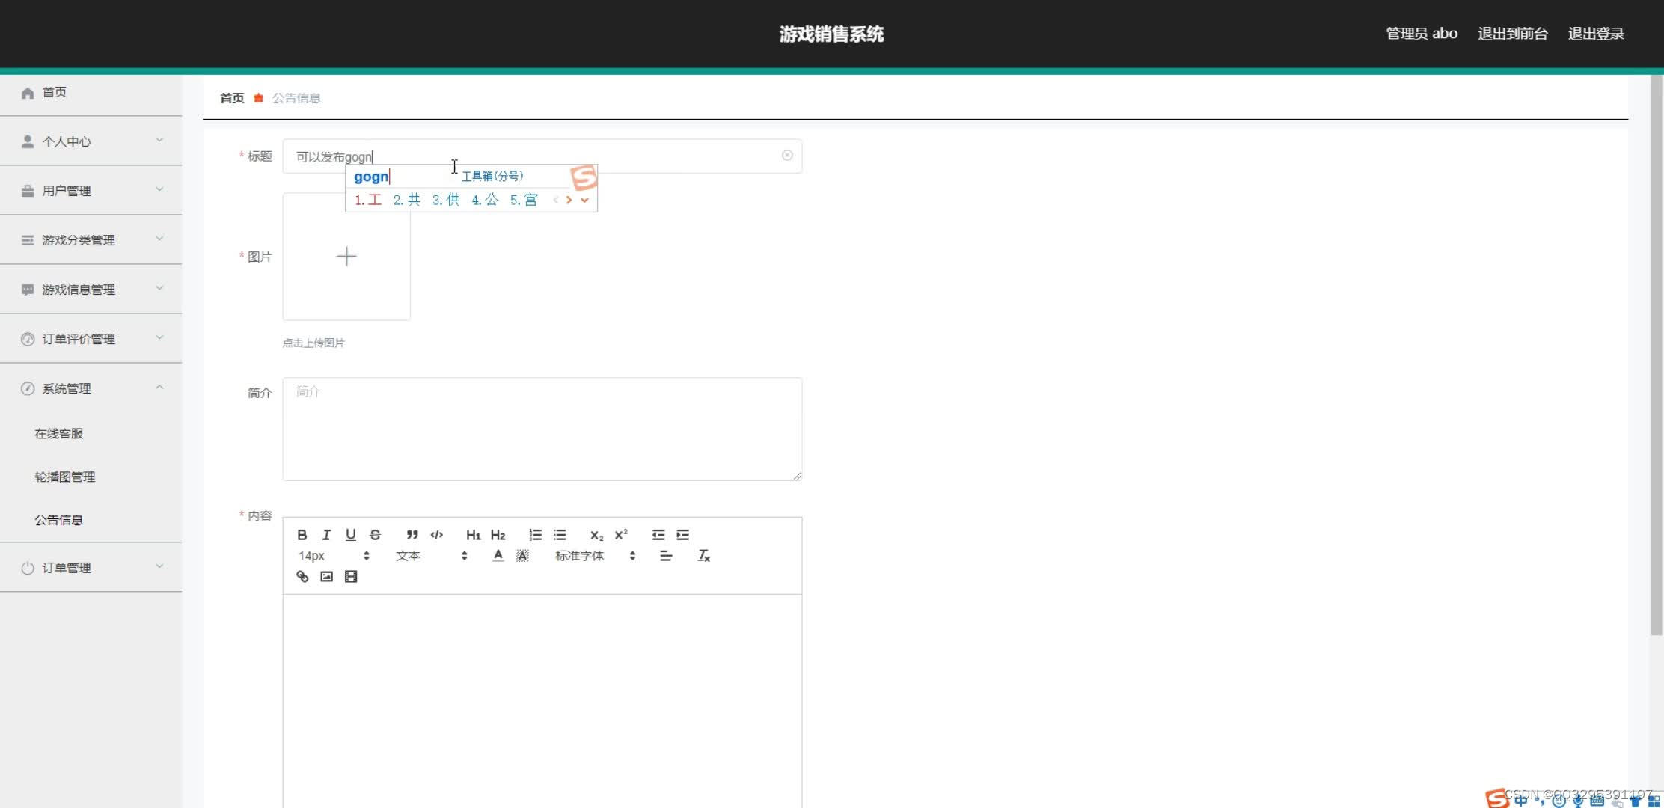Go to 首页 via the breadcrumb

coord(232,98)
